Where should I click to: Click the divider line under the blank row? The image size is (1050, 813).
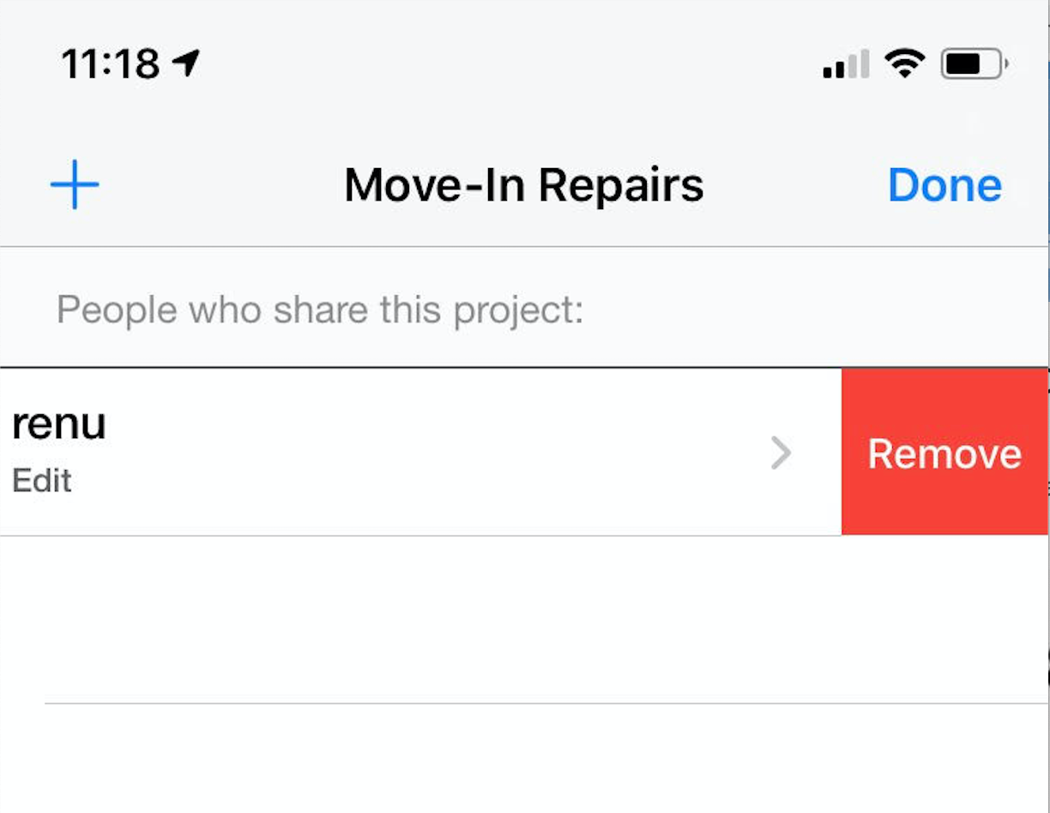pos(546,703)
